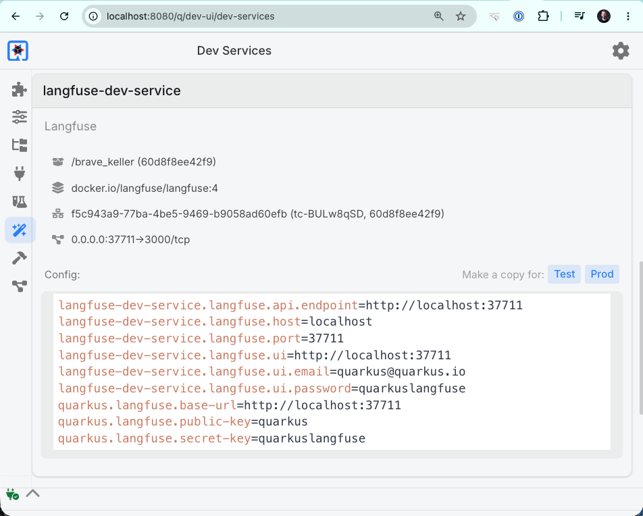This screenshot has width=643, height=516.
Task: Click the quarkus.langfuse.public-key line
Action: point(183,421)
